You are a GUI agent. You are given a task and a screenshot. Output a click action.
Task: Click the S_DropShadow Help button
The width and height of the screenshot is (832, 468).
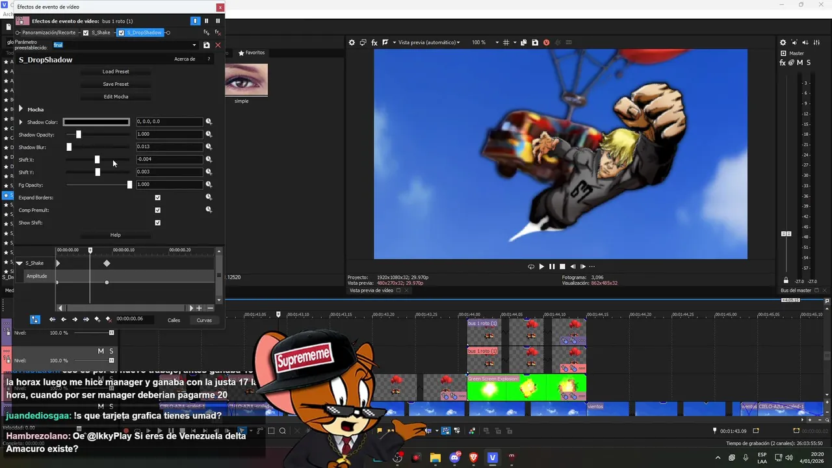click(x=116, y=235)
